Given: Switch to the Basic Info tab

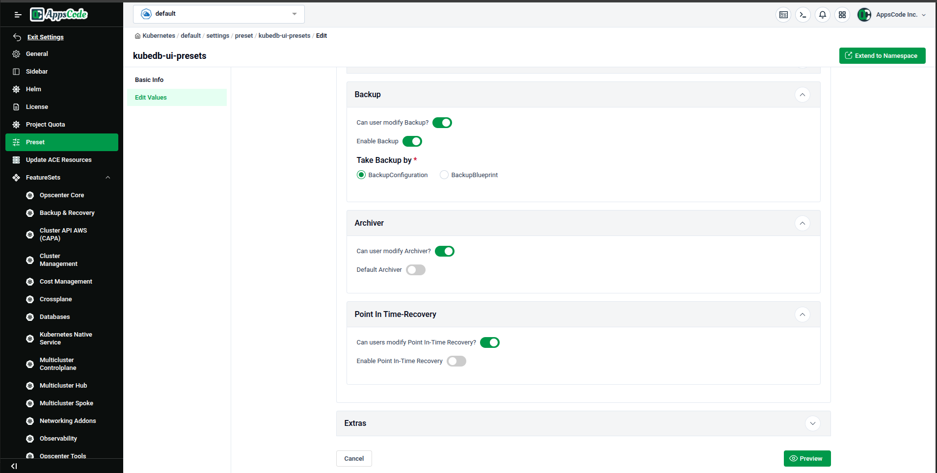Looking at the screenshot, I should coord(149,79).
